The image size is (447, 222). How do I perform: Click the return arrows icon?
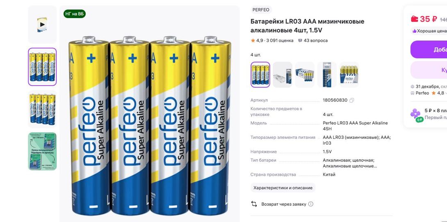coord(254,204)
